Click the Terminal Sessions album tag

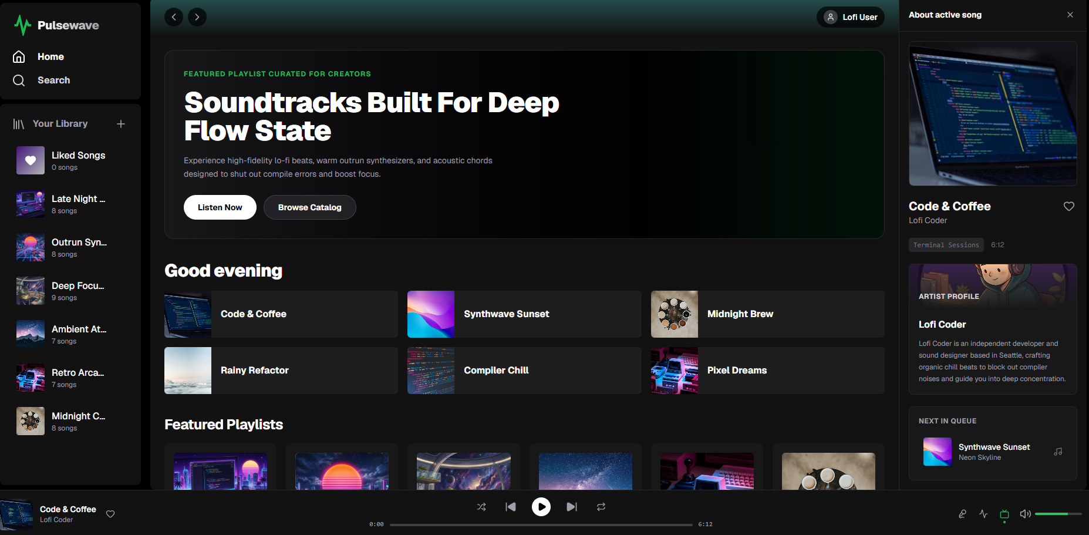click(946, 245)
